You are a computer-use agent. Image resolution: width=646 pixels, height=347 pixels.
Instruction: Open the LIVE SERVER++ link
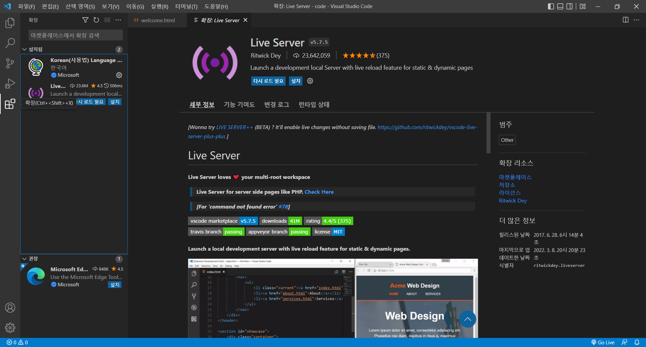[x=235, y=127]
